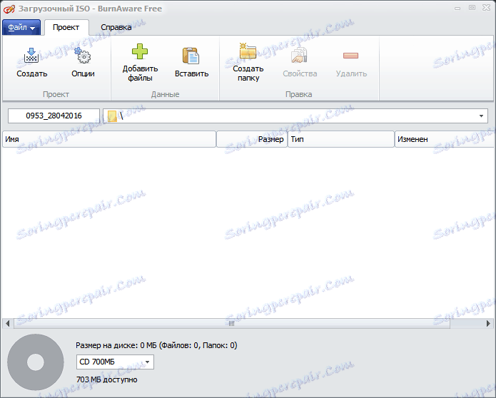Switch to the Справка tab
Image resolution: width=496 pixels, height=398 pixels.
(116, 28)
